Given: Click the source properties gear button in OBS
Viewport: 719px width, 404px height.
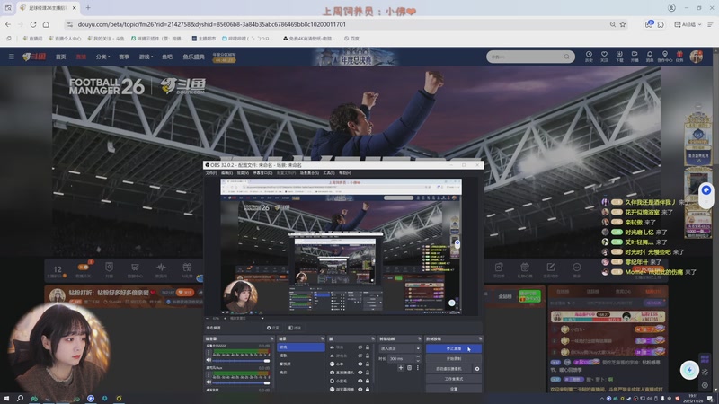Looking at the screenshot, I should [x=272, y=328].
